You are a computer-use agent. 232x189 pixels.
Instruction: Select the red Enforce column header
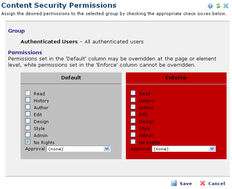pyautogui.click(x=176, y=78)
